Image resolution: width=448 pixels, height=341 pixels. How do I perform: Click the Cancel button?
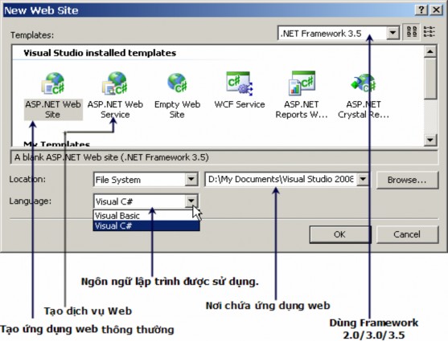tap(407, 234)
